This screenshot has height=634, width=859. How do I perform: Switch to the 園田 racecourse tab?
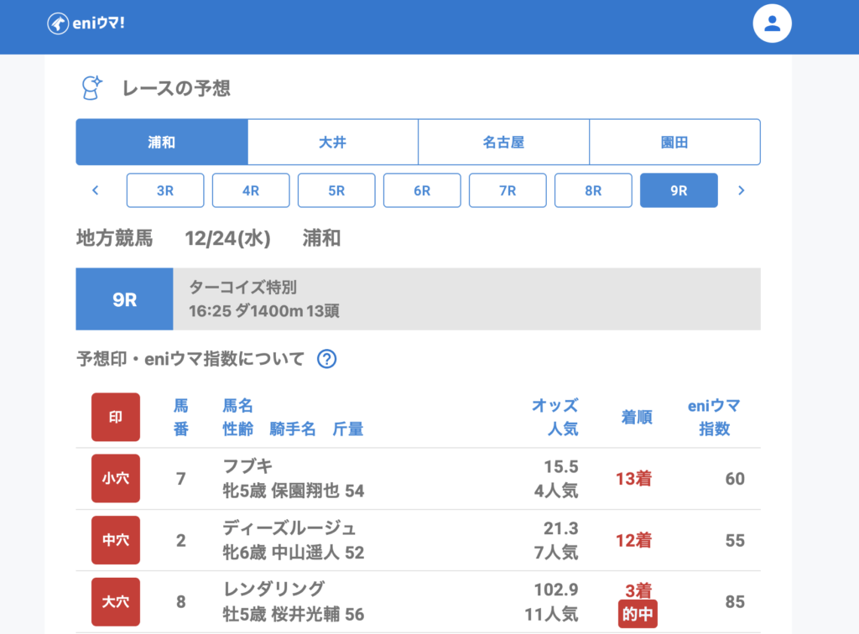pos(674,143)
